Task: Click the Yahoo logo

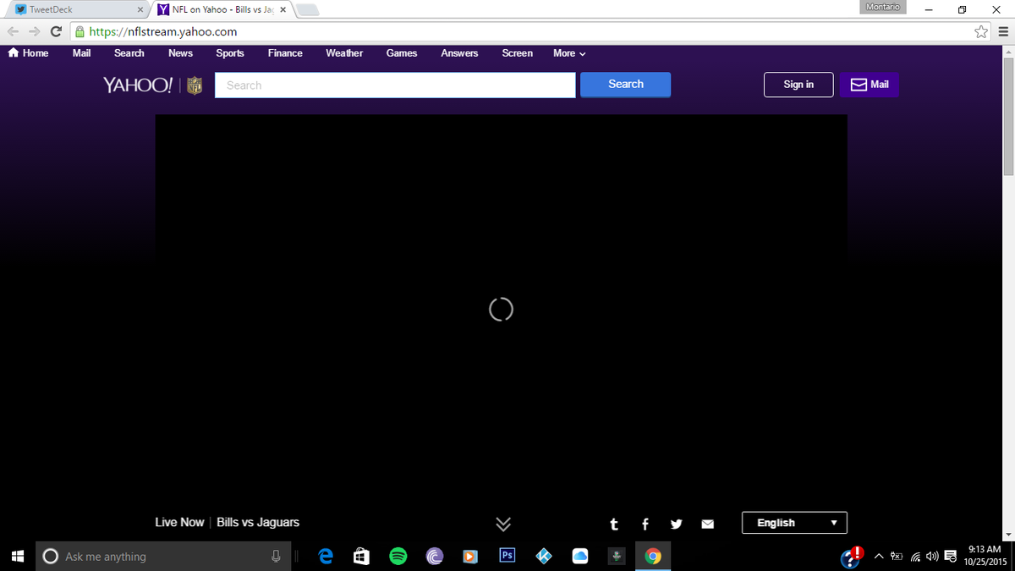Action: coord(138,85)
